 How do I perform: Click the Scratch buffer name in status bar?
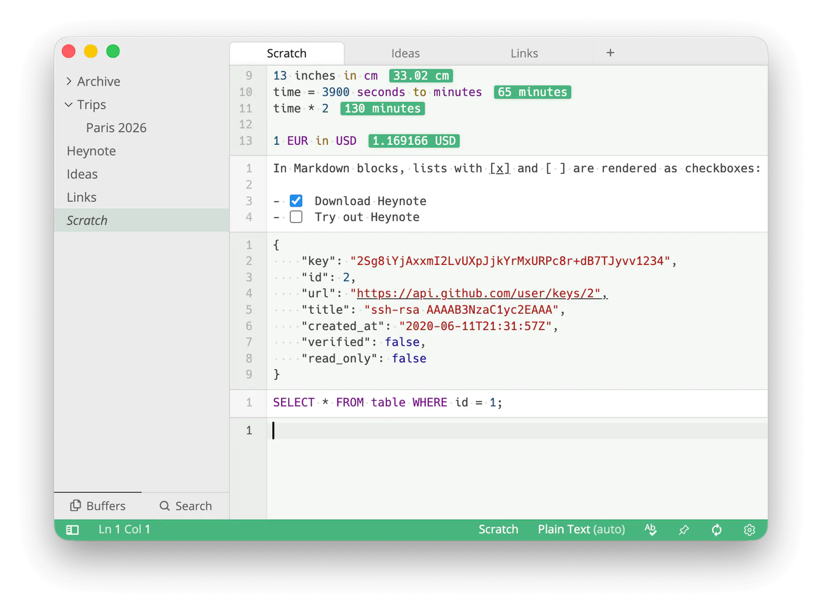[498, 529]
